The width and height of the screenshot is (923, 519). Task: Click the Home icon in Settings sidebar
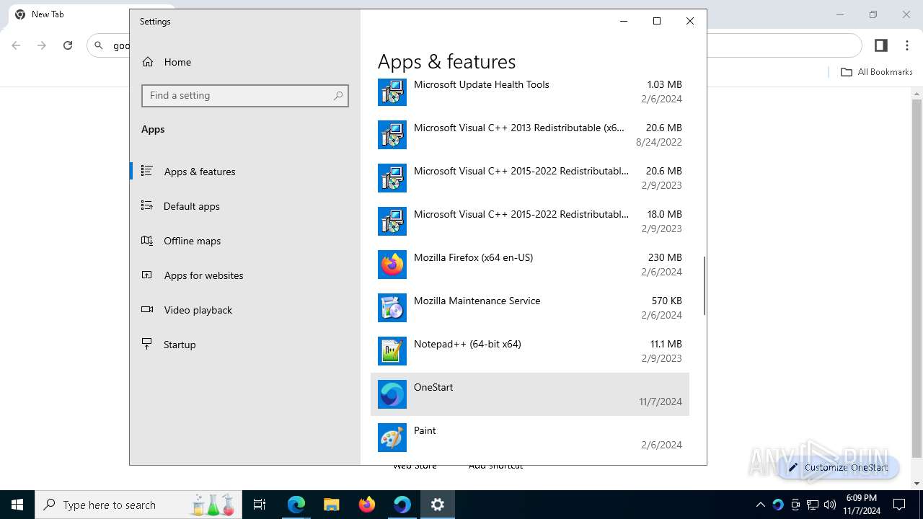pos(148,62)
